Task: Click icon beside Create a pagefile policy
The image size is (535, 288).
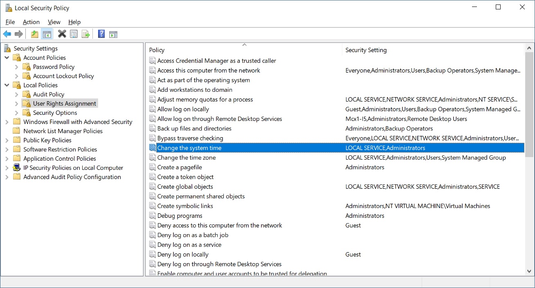Action: [153, 167]
